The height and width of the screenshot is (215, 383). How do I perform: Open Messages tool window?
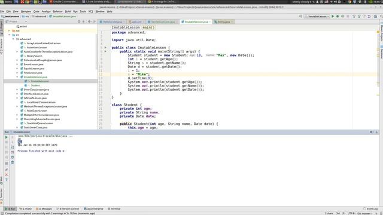[44, 209]
